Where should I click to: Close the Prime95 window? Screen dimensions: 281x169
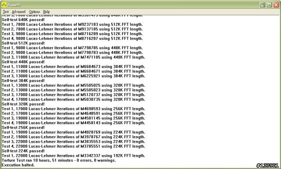[276, 5]
